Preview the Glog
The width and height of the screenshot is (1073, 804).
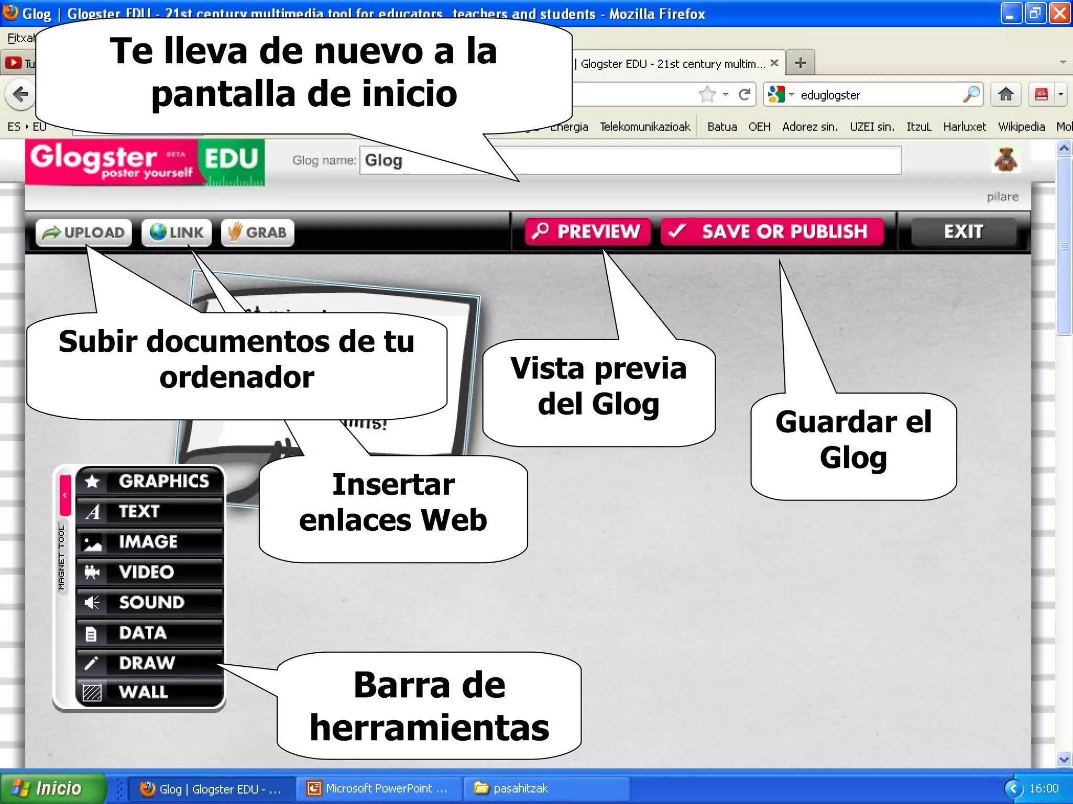588,231
